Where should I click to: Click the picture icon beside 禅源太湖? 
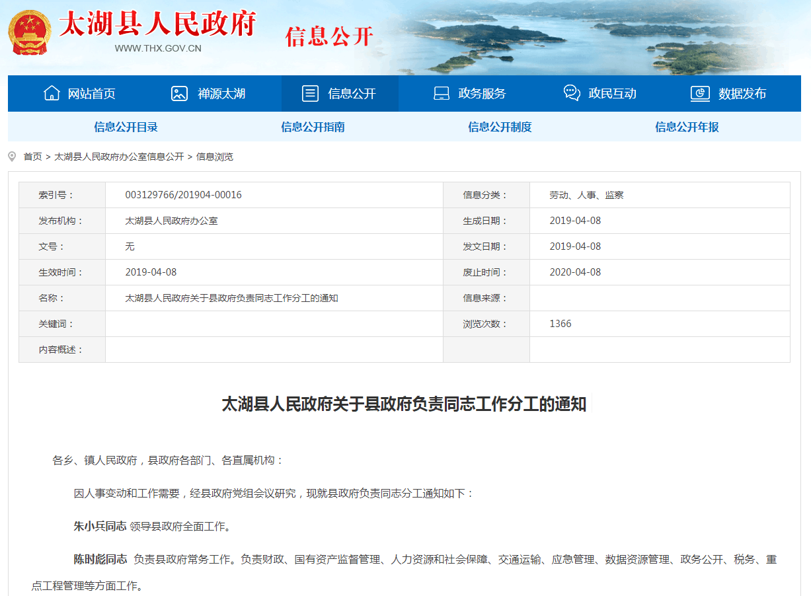click(179, 93)
